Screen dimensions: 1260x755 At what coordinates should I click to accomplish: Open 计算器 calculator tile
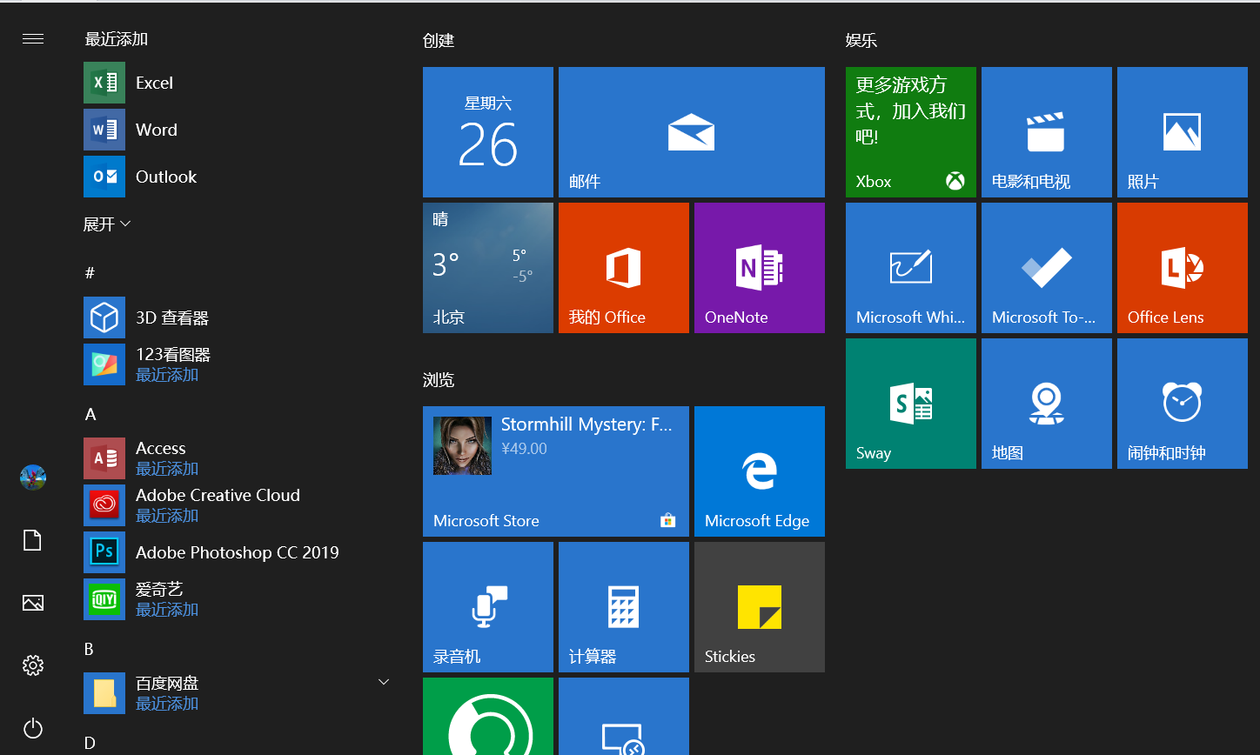pyautogui.click(x=624, y=607)
